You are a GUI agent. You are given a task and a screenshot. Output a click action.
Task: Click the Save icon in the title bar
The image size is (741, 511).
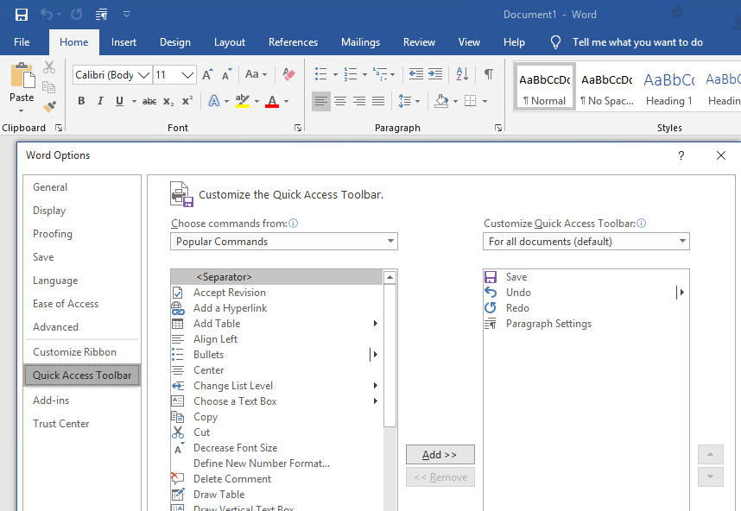pos(22,14)
